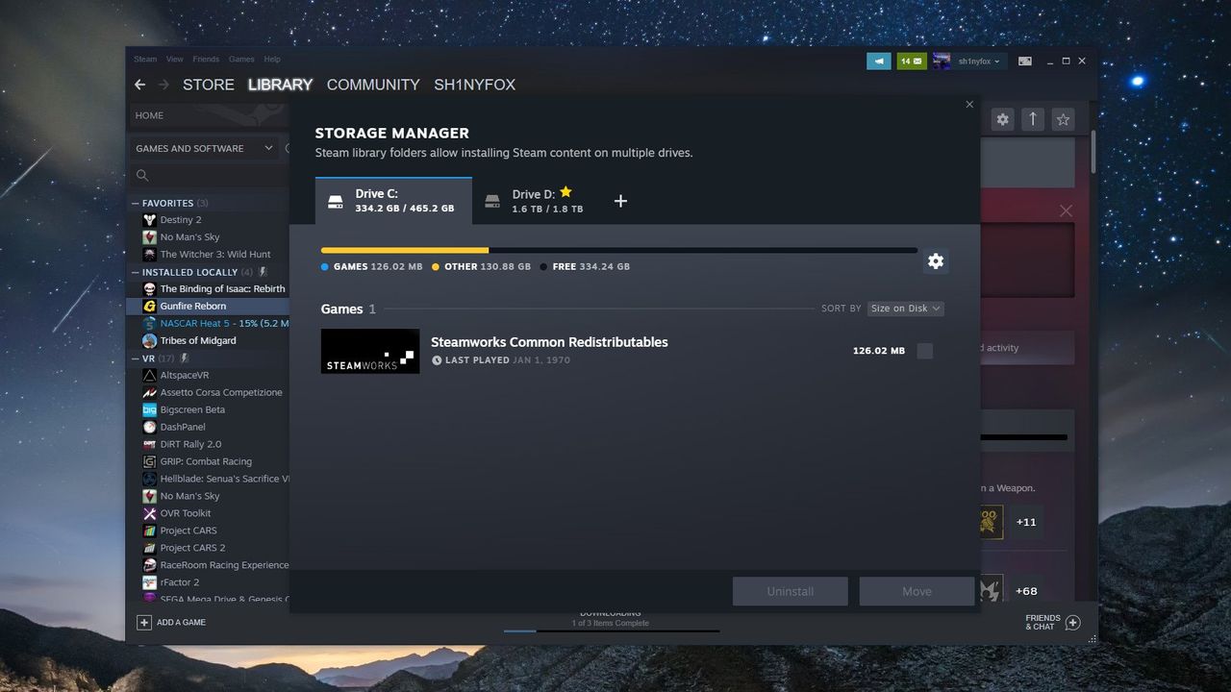This screenshot has width=1231, height=692.
Task: Go back using the left arrow
Action: pos(140,85)
